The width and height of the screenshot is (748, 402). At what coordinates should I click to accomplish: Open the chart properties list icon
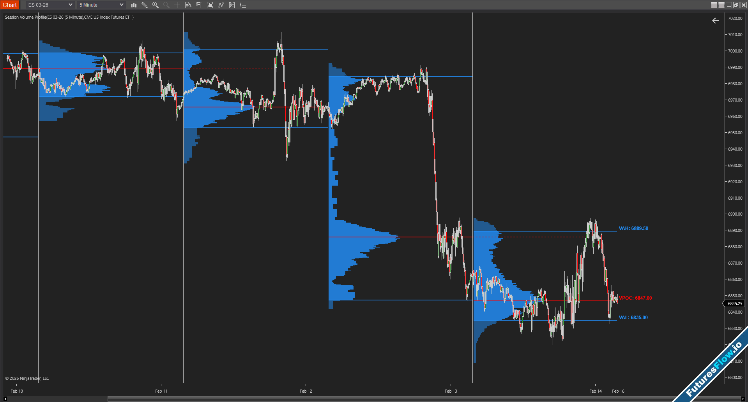[x=243, y=5]
